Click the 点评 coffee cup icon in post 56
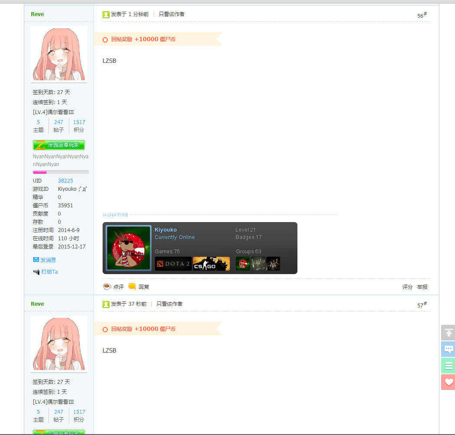 [x=107, y=287]
